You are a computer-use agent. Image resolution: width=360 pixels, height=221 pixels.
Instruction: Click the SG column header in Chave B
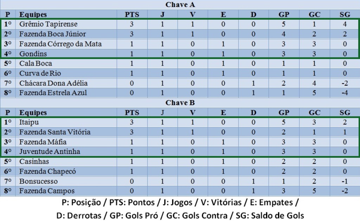point(345,113)
